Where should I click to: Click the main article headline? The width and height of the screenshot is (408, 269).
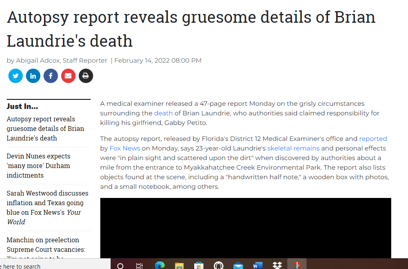(191, 29)
